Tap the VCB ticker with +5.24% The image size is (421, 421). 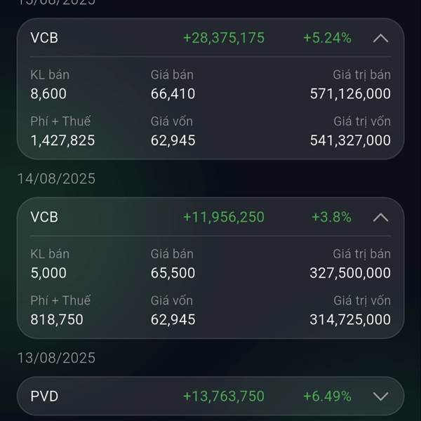click(44, 38)
